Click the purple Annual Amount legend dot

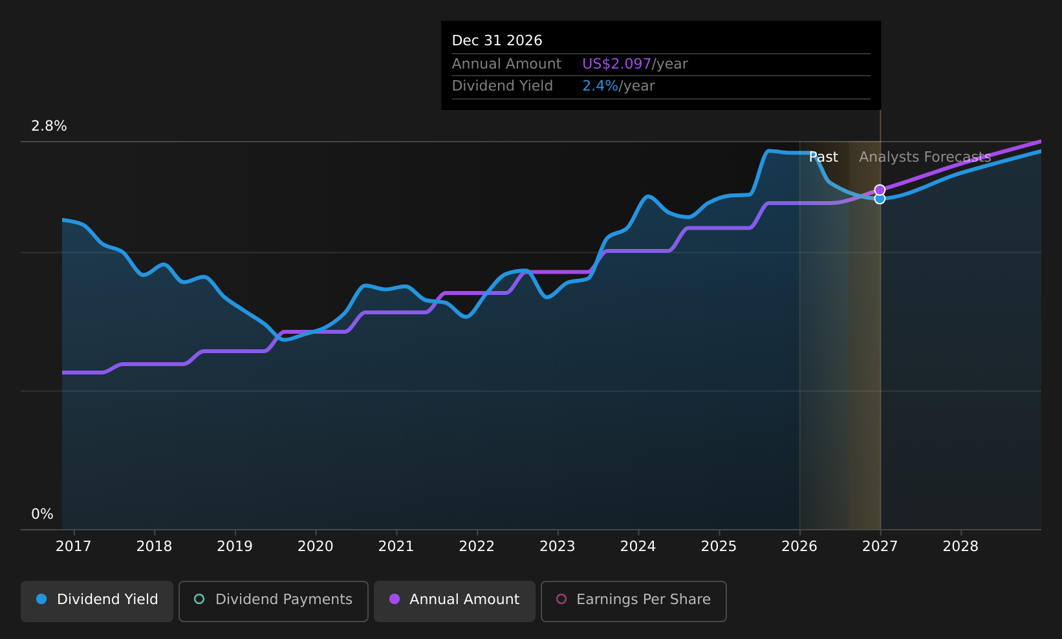(395, 599)
